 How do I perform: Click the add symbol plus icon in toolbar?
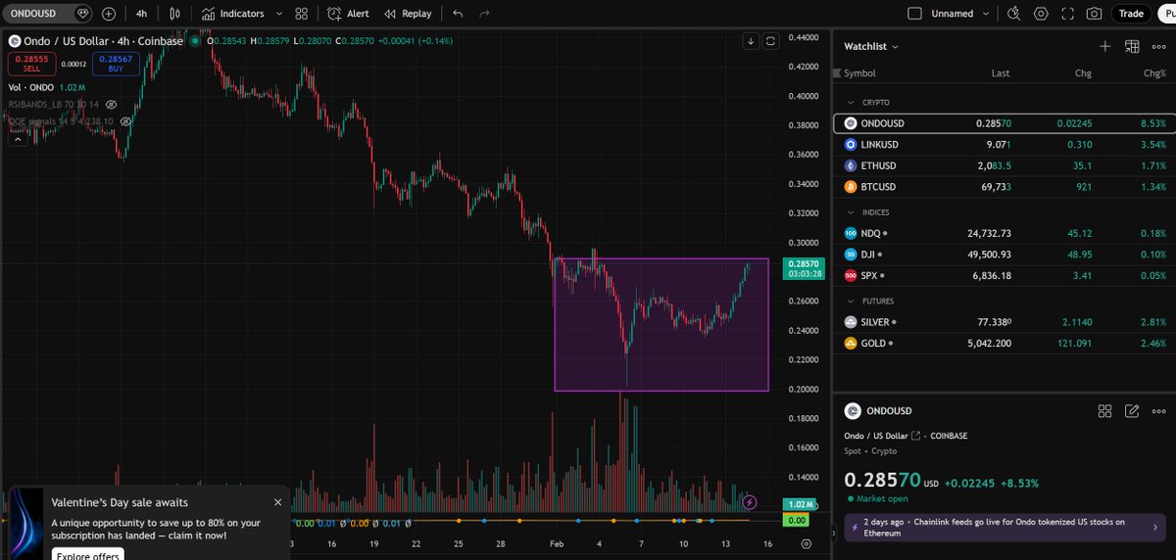tap(109, 14)
